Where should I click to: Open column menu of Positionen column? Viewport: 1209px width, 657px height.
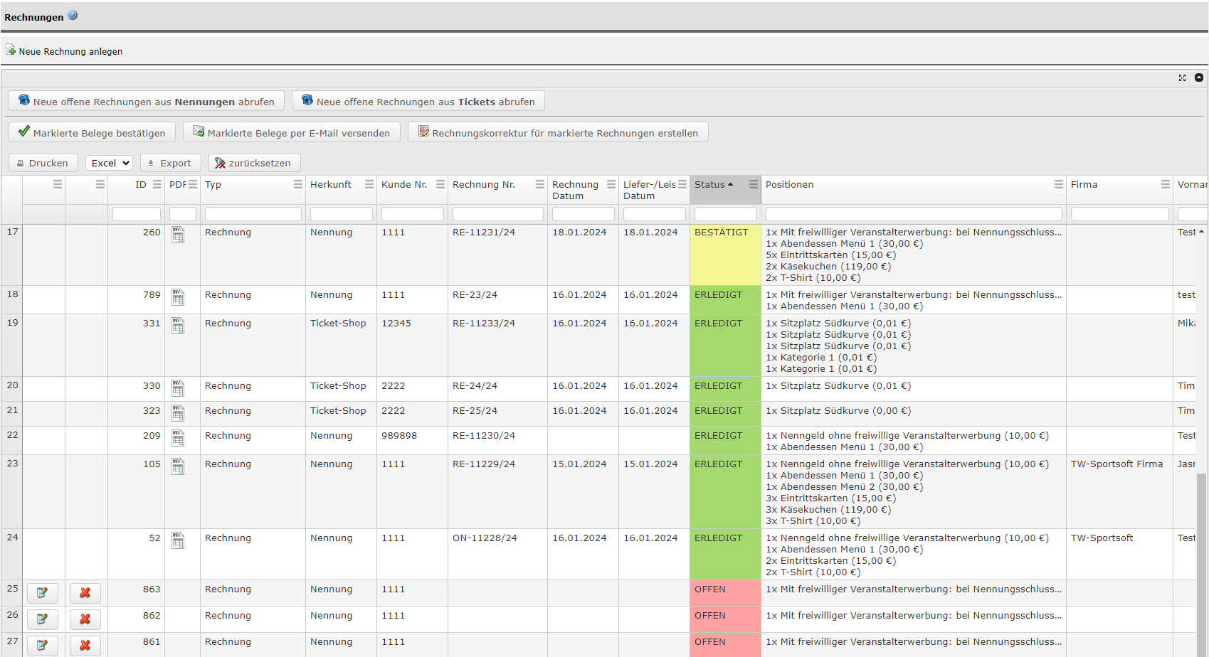(x=1059, y=184)
